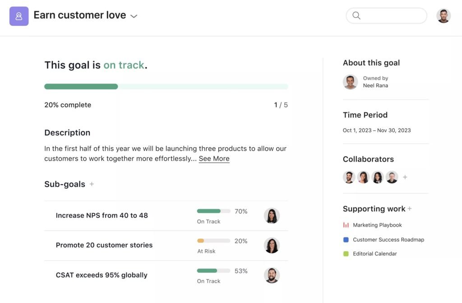Click goal owner Neel Rana

coord(375,85)
